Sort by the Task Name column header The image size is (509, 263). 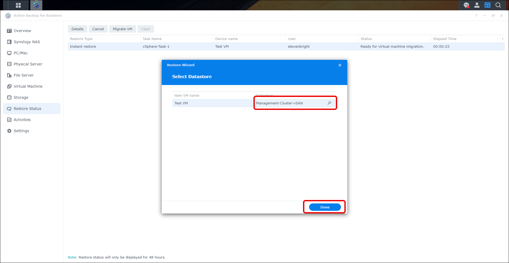(152, 39)
